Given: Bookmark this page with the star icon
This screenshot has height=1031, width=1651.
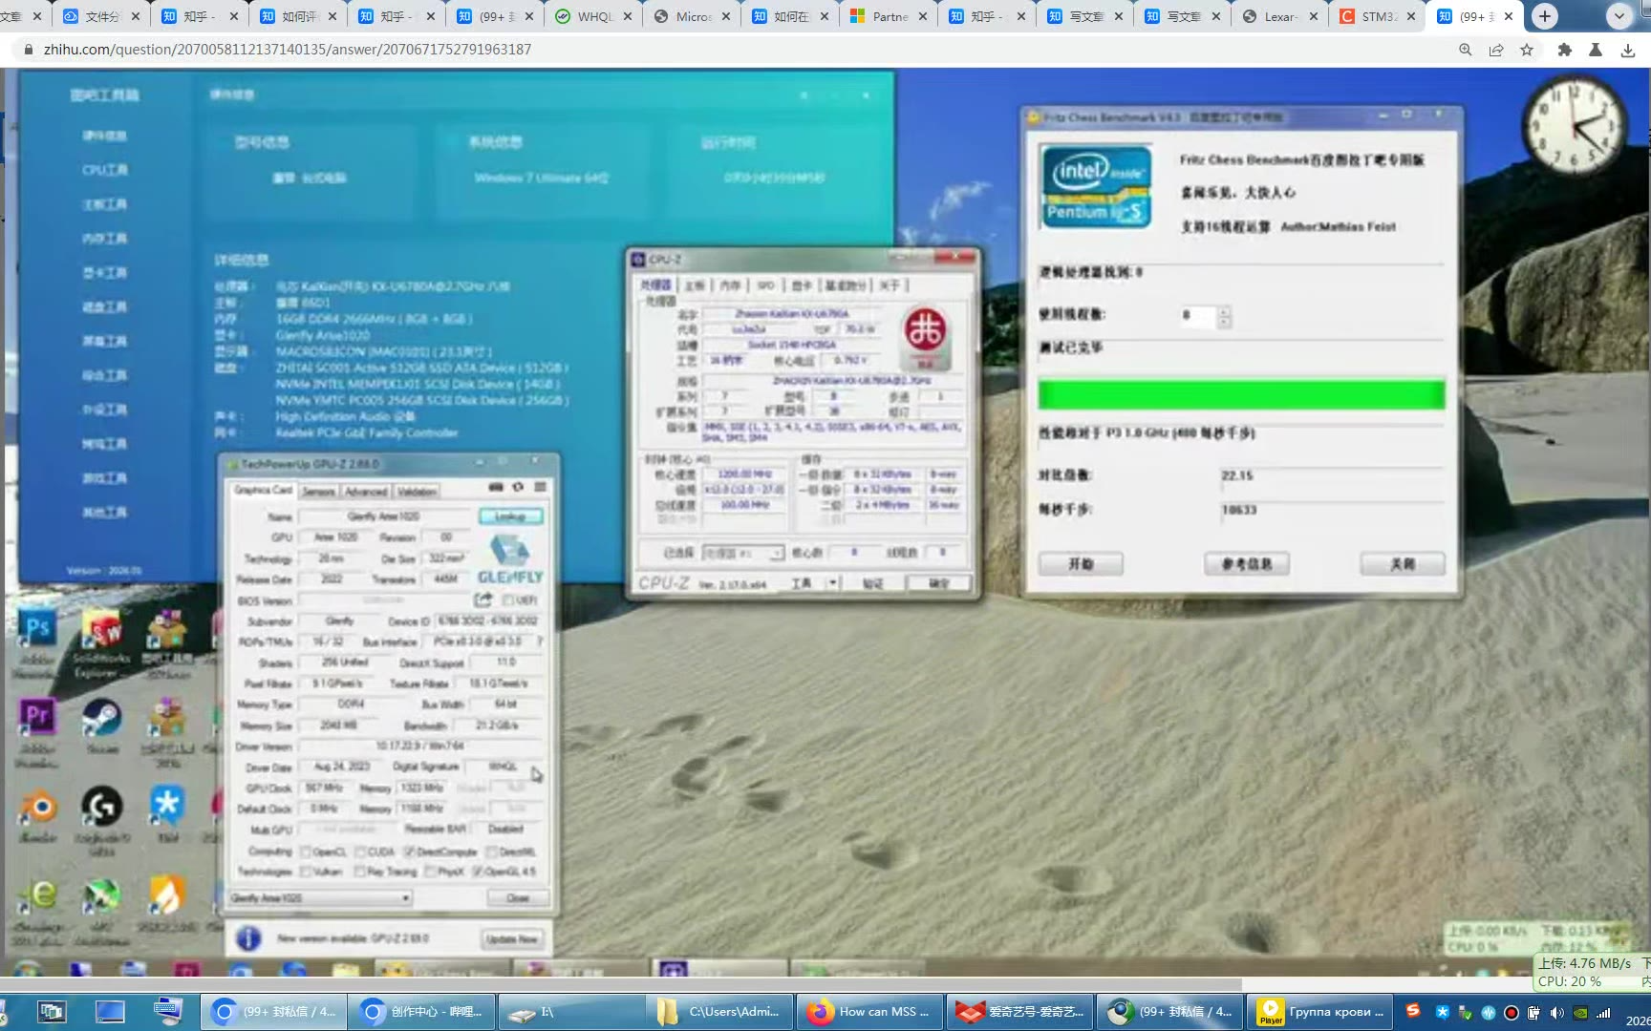Looking at the screenshot, I should pos(1527,50).
